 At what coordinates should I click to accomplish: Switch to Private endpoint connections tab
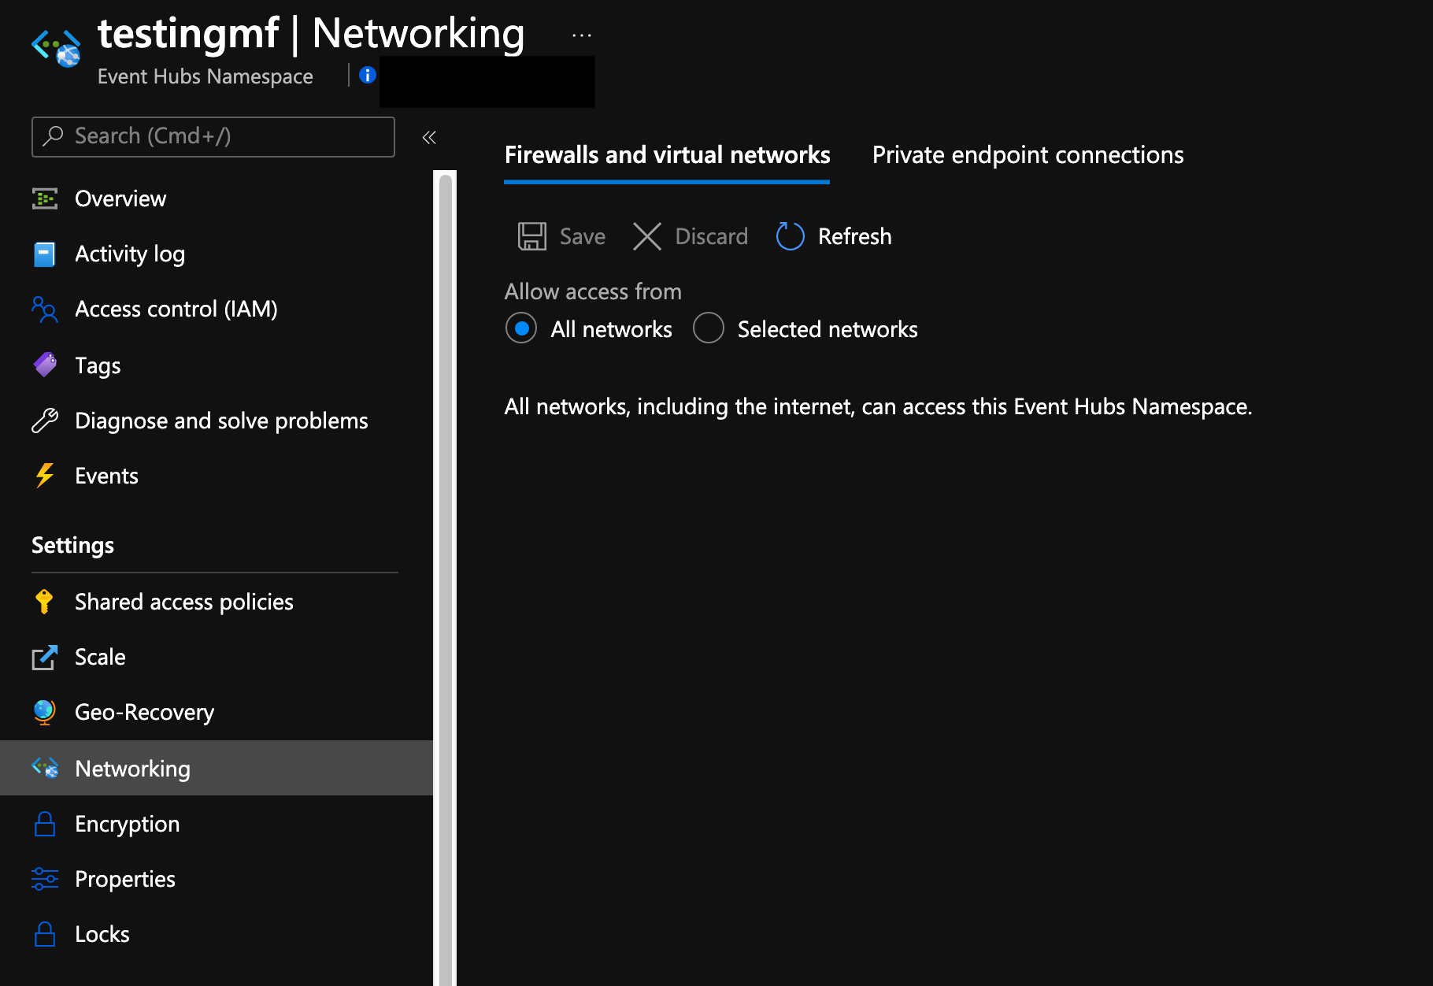[1027, 154]
